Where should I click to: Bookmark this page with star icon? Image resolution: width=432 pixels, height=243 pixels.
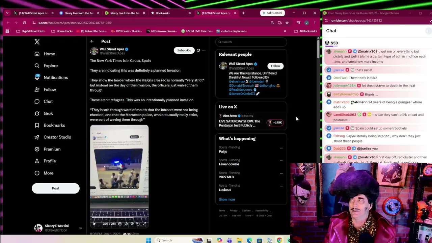point(287,23)
